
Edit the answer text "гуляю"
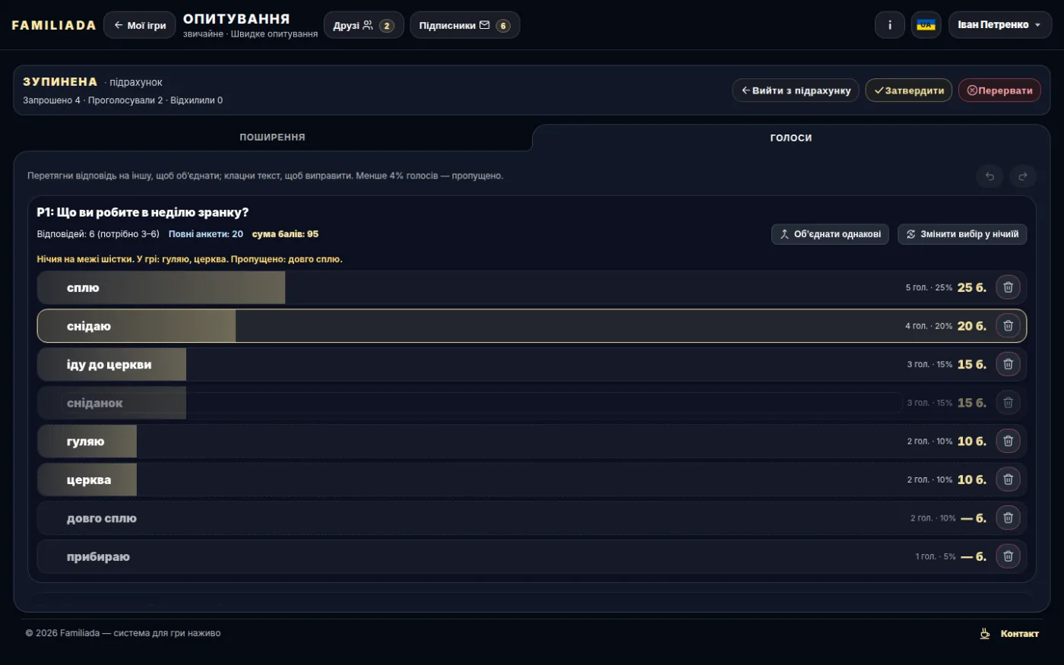pyautogui.click(x=85, y=442)
